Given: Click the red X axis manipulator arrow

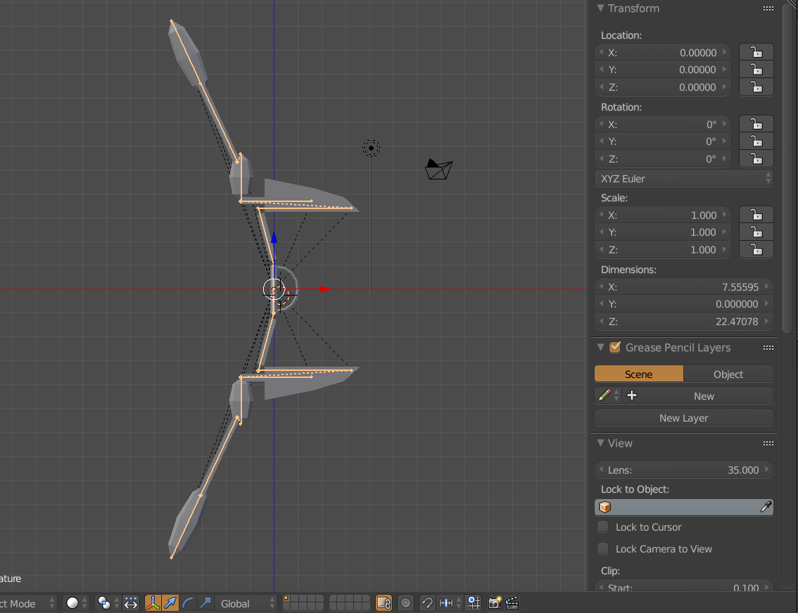Looking at the screenshot, I should click(326, 289).
